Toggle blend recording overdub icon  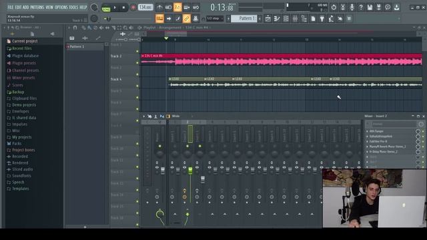click(x=187, y=7)
